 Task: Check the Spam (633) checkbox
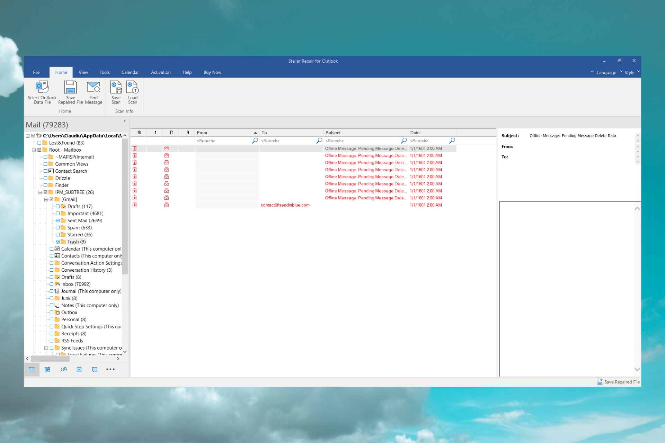(x=58, y=227)
